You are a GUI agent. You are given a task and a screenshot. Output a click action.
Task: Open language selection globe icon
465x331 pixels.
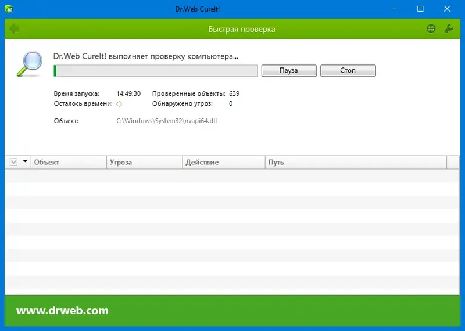pyautogui.click(x=431, y=28)
